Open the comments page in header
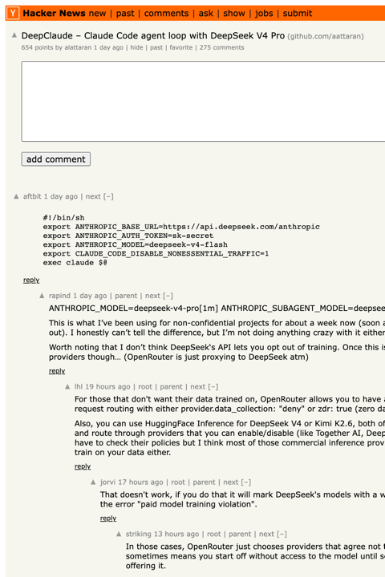This screenshot has width=385, height=577. click(x=166, y=14)
